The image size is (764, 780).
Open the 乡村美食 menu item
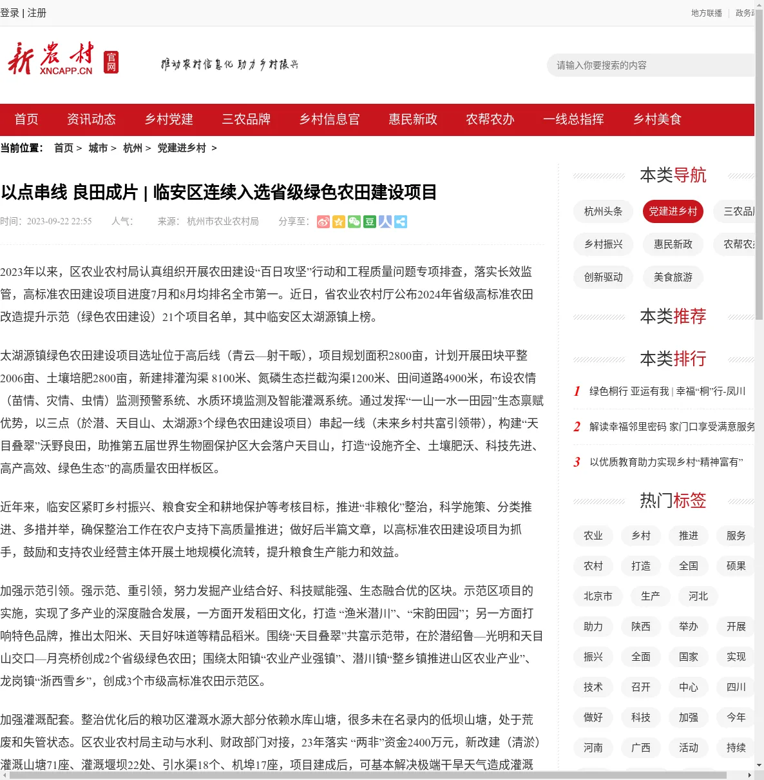coord(657,119)
